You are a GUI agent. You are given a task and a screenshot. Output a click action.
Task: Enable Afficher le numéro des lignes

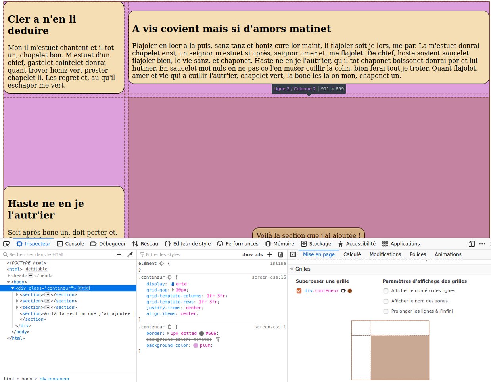[x=386, y=291]
